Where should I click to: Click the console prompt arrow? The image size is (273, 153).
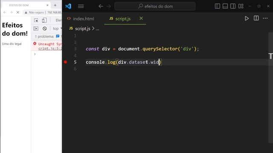(x=35, y=54)
